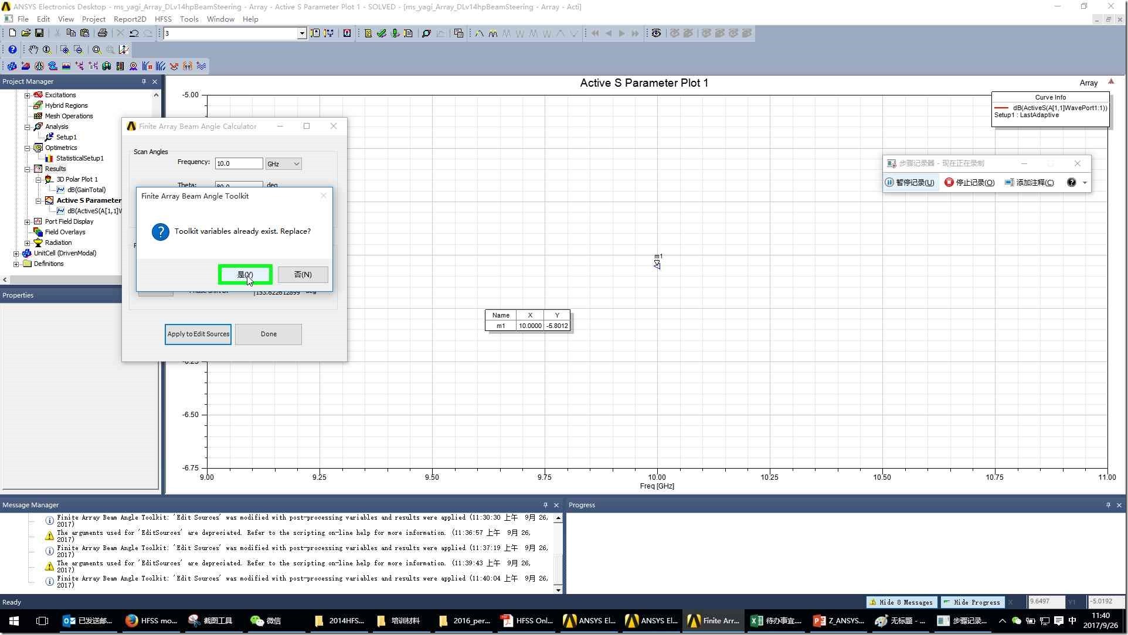Click the Apply to Edit Sources button
Screen dimensions: 1128x635
click(x=198, y=334)
